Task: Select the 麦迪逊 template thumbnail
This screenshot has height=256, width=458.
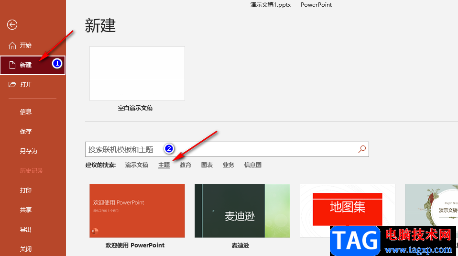Action: (x=242, y=211)
